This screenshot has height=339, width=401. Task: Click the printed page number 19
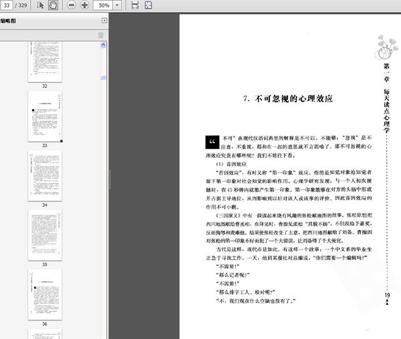(x=387, y=295)
